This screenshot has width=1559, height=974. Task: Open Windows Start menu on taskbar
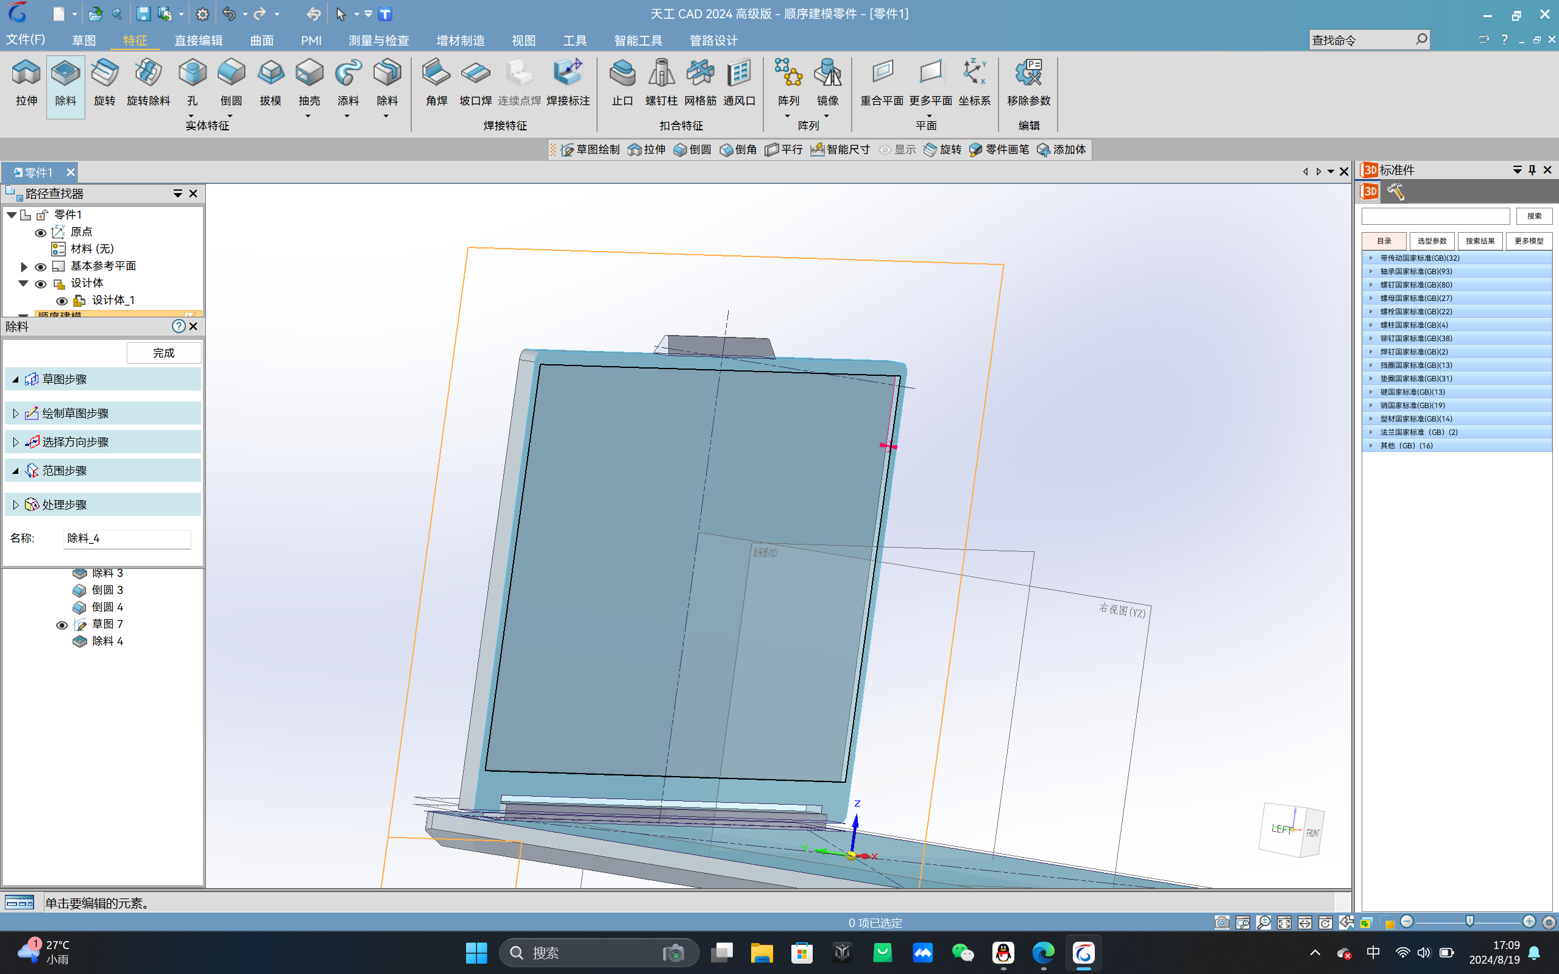[x=476, y=953]
